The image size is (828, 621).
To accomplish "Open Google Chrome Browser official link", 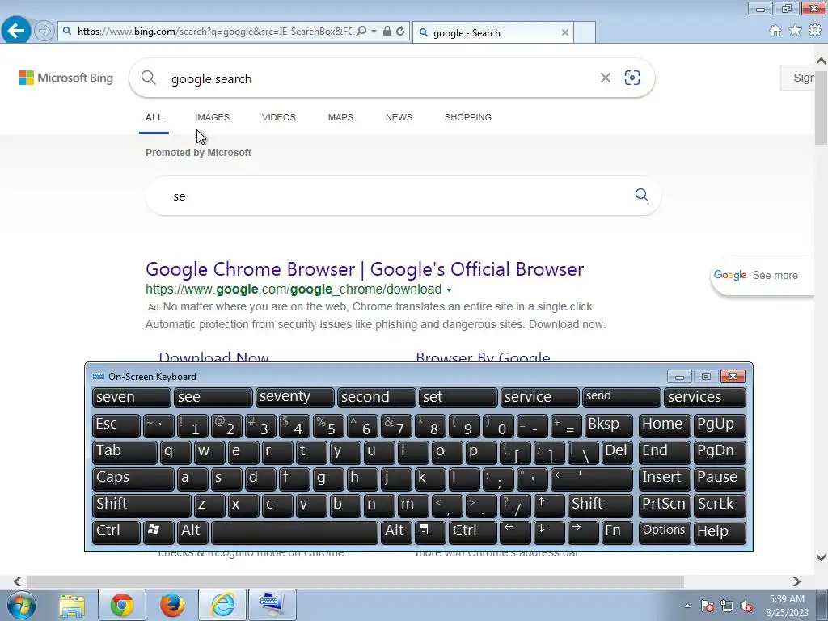I will click(365, 269).
